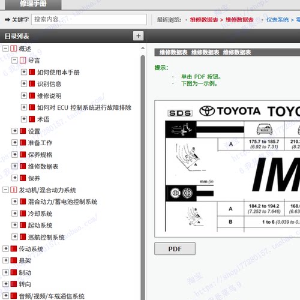This screenshot has width=300, height=300.
Task: Expand 混合动力/蓄电池控制系统 node
Action: click(14, 202)
